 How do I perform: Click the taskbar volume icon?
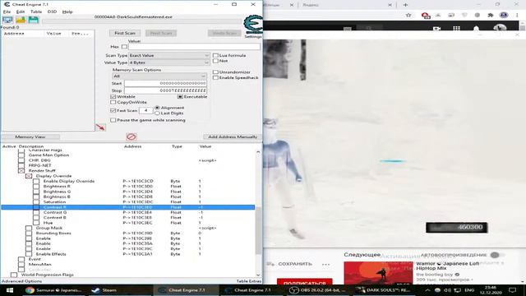coord(447,290)
